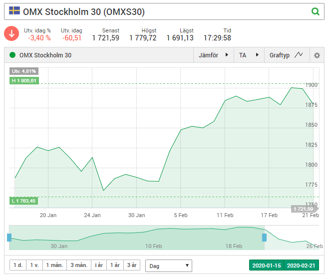
Task: Select the 1 v. time range
Action: coord(34,265)
